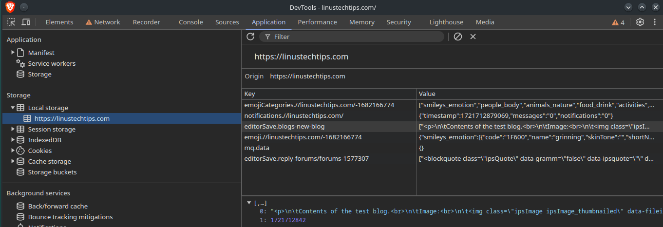Expand the IndexedDB tree node

pyautogui.click(x=13, y=140)
